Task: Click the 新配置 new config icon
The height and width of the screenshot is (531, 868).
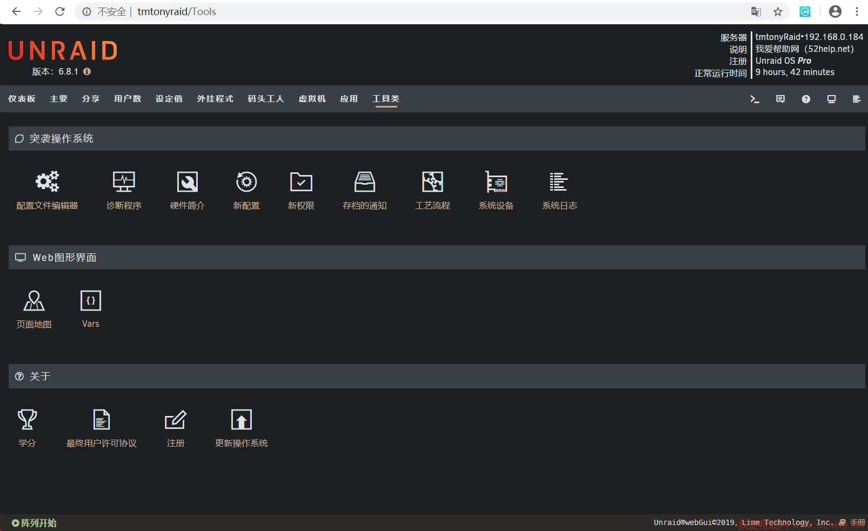Action: tap(246, 182)
